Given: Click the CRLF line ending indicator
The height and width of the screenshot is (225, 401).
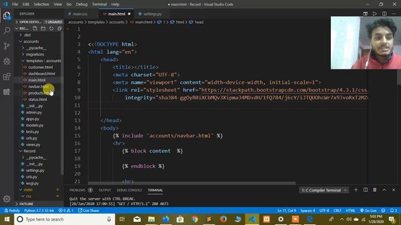Looking at the screenshot, I should 337,211.
